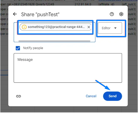This screenshot has height=113, width=138.
Task: Click the horizontal scrollbar under the email chip
Action: click(54, 41)
